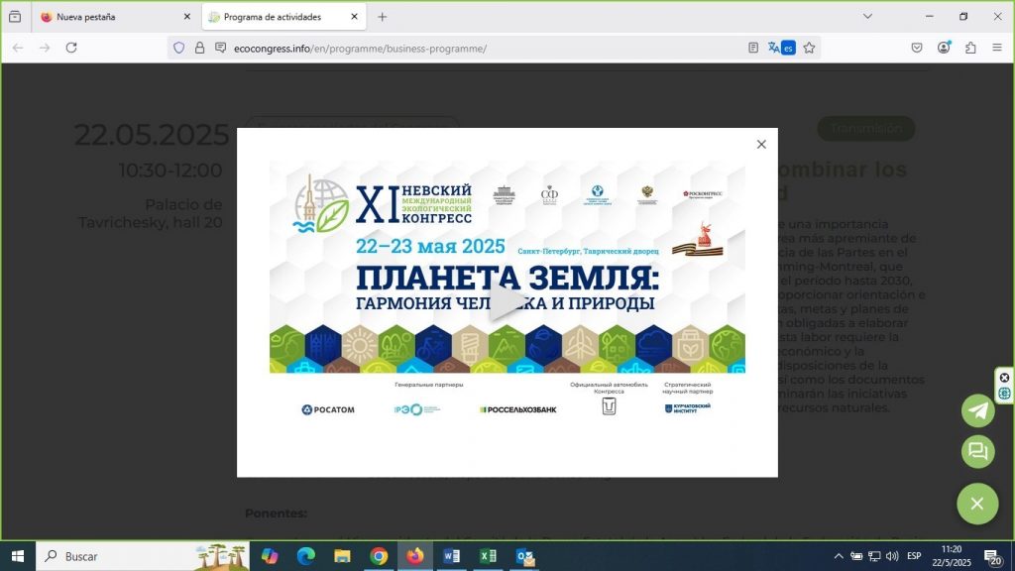Open the page translation panel
The height and width of the screenshot is (571, 1015).
(781, 48)
